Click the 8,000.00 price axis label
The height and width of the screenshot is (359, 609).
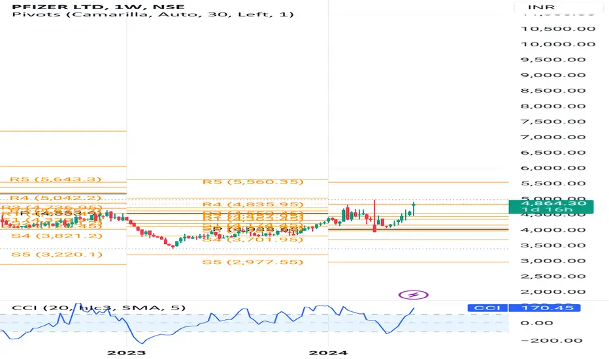553,106
